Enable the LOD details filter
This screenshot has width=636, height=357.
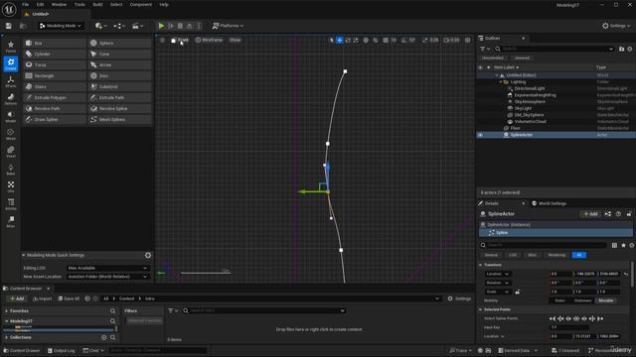(513, 255)
